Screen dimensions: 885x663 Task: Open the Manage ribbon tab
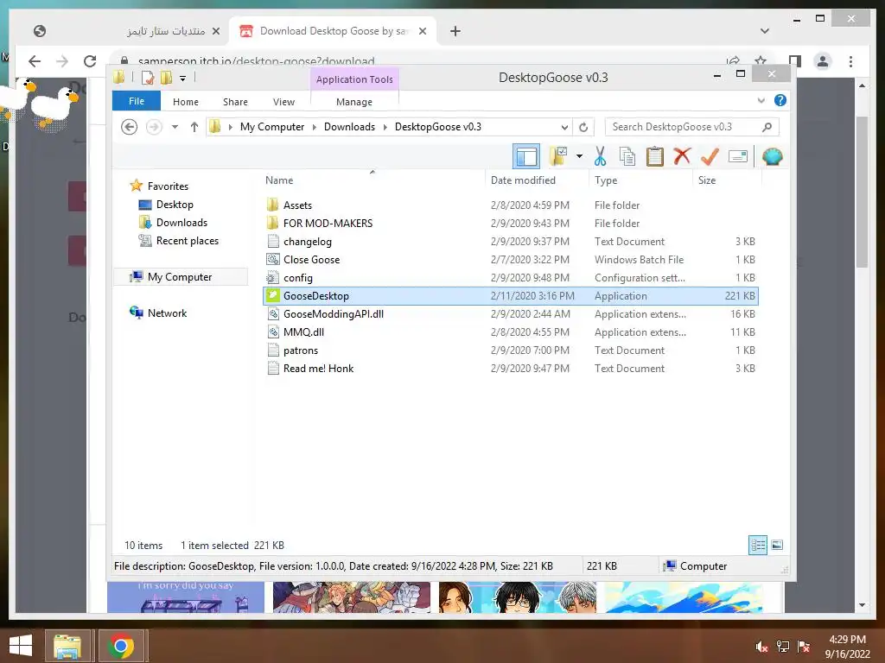coord(353,102)
